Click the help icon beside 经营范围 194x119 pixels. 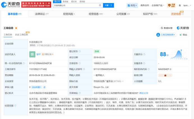click(15, 106)
